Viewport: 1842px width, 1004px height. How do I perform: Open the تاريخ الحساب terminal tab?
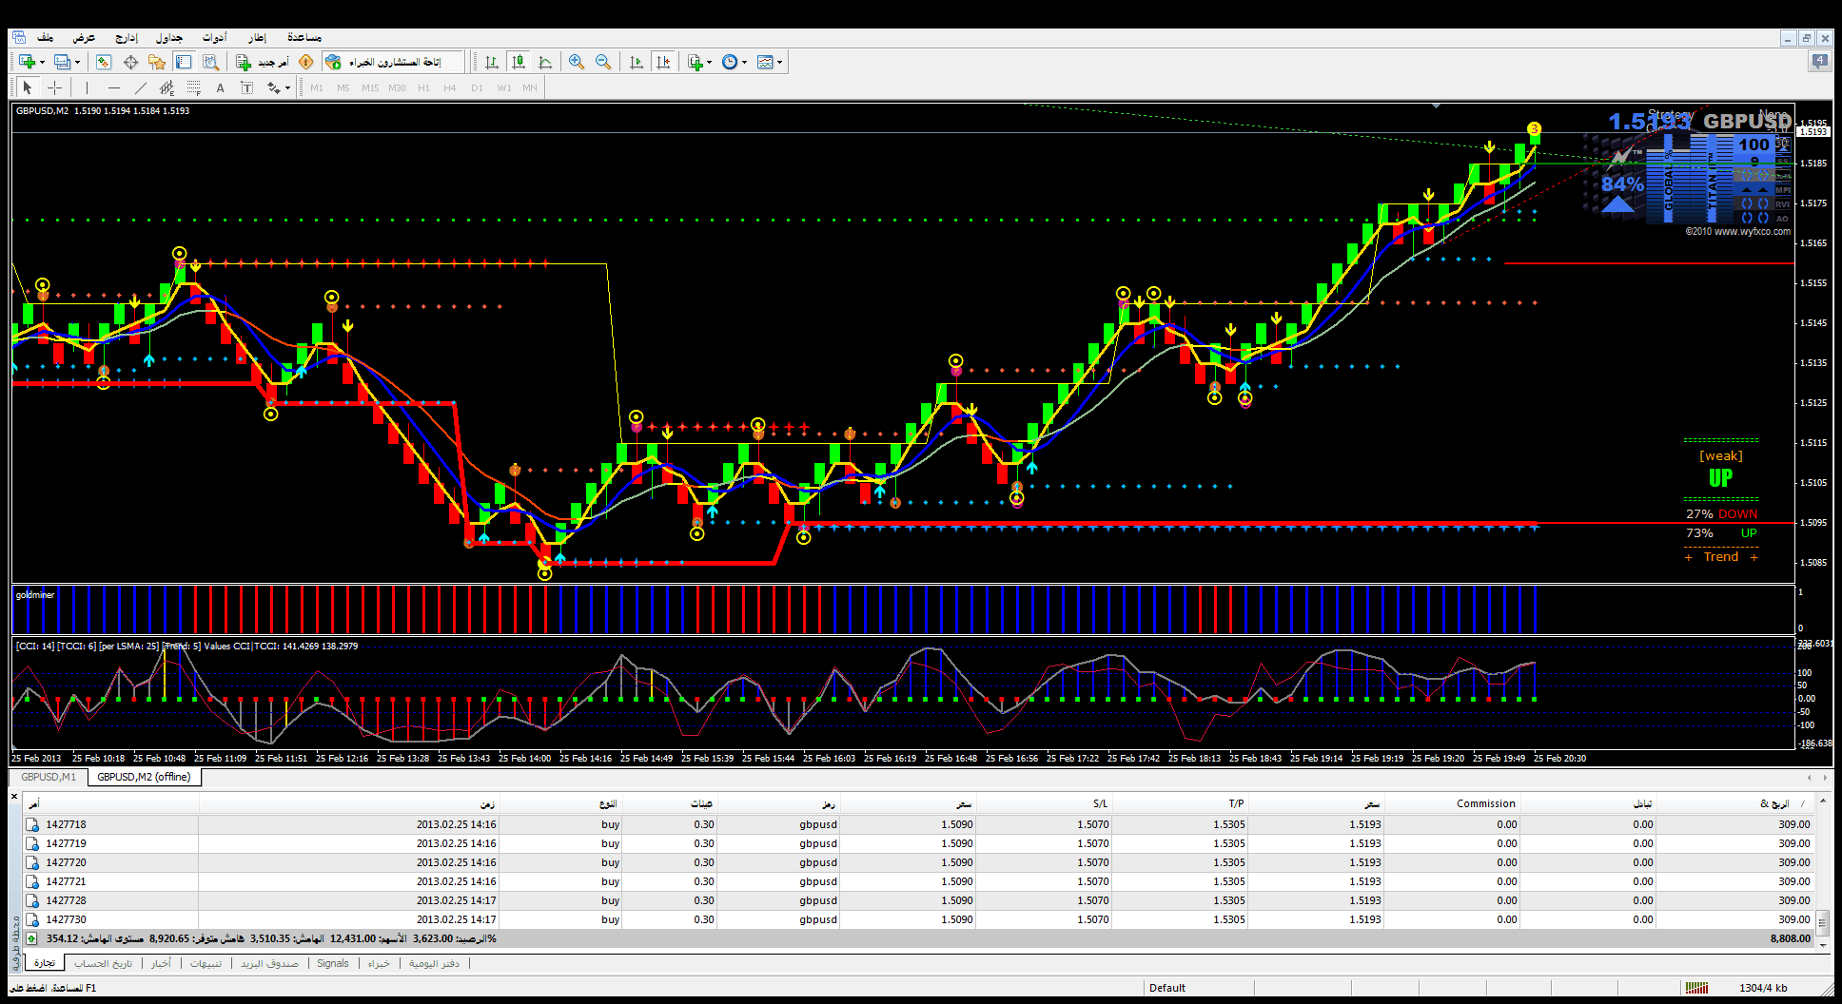tap(104, 963)
